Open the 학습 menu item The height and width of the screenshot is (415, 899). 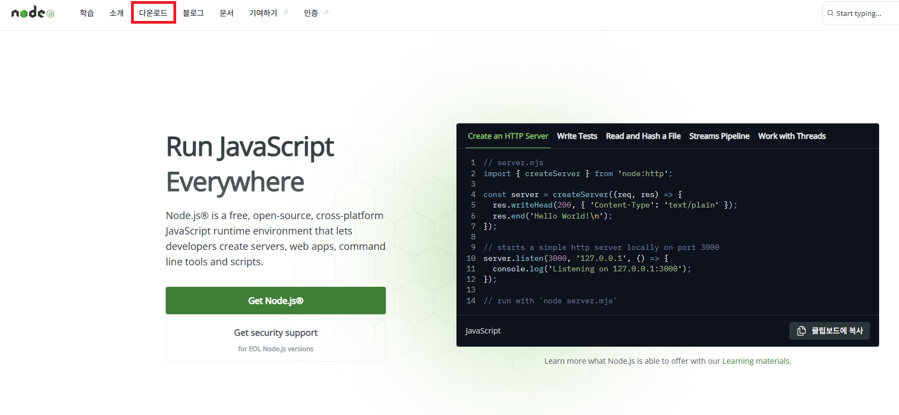[87, 13]
